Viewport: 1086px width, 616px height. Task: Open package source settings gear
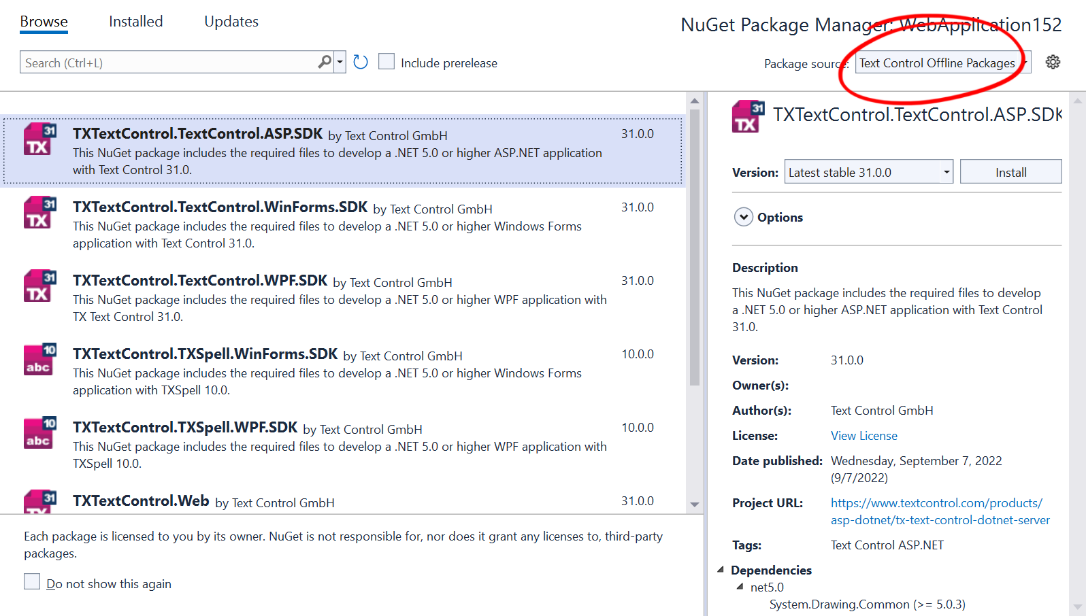pyautogui.click(x=1053, y=62)
